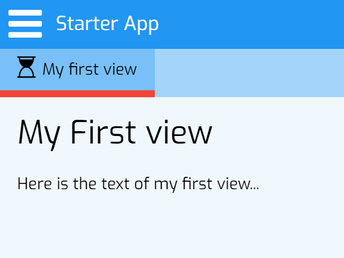Click the "Starter App" title text
The image size is (344, 258).
point(107,24)
